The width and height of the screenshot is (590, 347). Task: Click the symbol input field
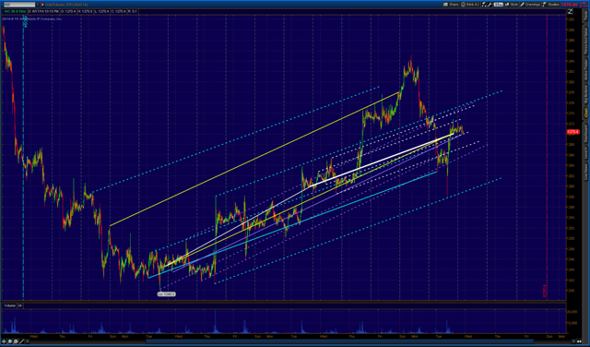(x=19, y=5)
